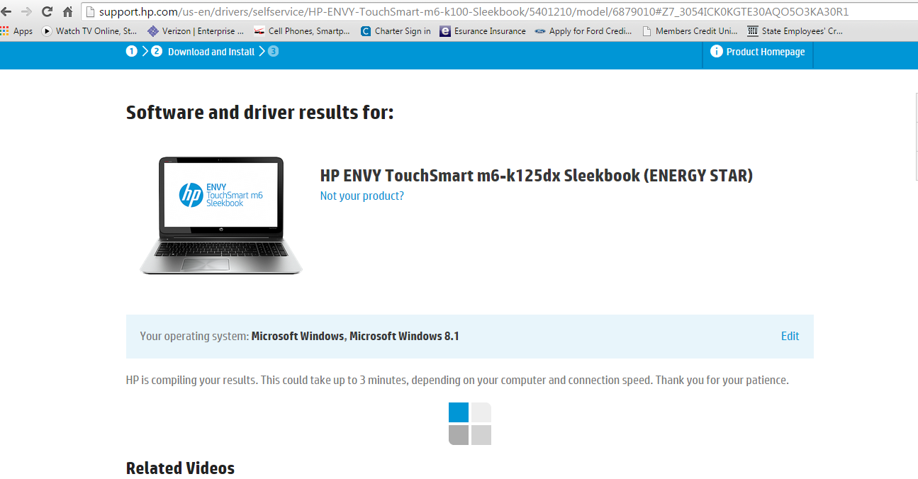Open the Cell Phones, Smartp... bookmark
918x479 pixels.
302,30
